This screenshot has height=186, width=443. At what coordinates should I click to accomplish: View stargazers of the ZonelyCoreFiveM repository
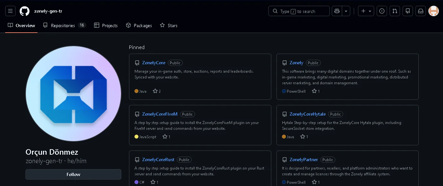click(167, 137)
